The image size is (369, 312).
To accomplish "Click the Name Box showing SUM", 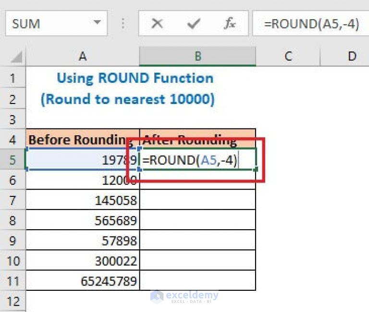I will 56,23.
